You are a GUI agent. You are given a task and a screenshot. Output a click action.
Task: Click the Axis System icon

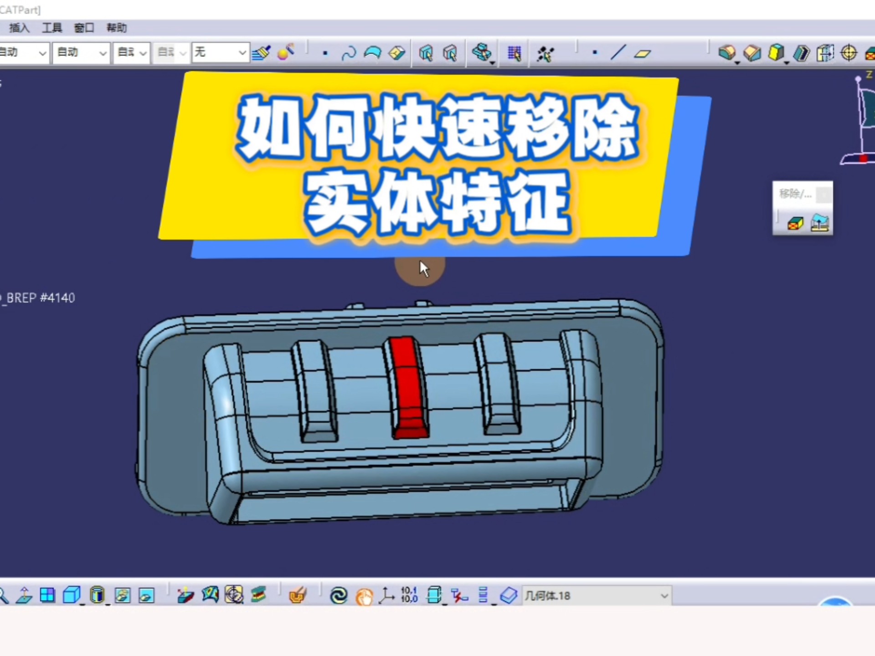386,595
